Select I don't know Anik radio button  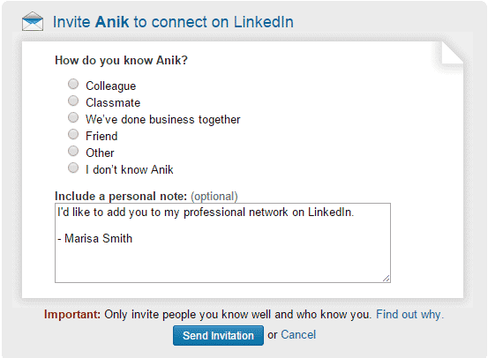(x=73, y=168)
